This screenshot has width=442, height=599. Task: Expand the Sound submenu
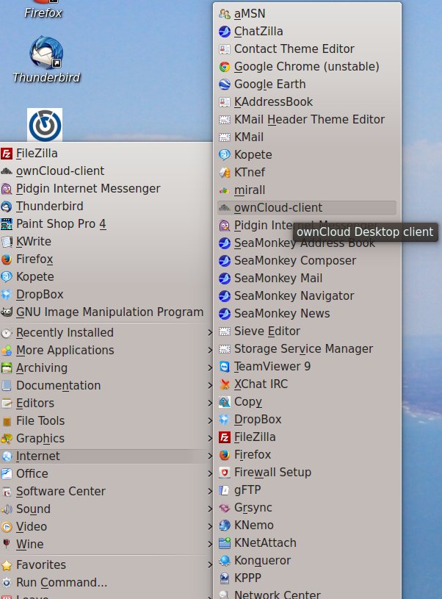point(106,509)
